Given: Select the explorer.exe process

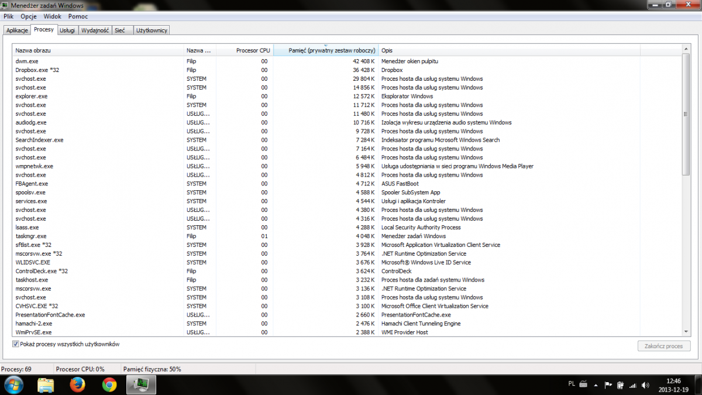Looking at the screenshot, I should (x=347, y=96).
